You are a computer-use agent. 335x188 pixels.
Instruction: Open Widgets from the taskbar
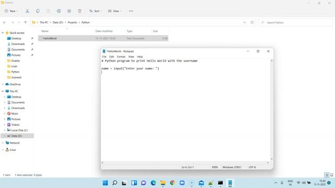(134, 183)
